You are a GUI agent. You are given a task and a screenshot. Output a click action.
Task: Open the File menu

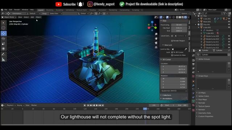click(6, 10)
